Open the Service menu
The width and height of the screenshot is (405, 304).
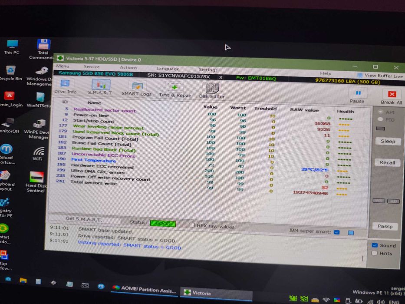coord(92,67)
